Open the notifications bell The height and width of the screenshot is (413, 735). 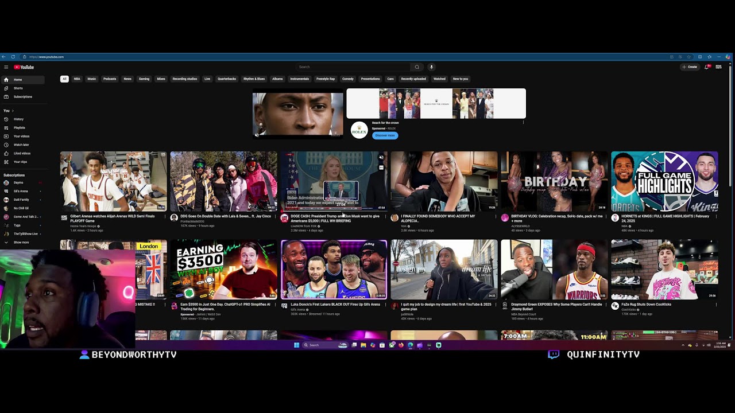(707, 67)
